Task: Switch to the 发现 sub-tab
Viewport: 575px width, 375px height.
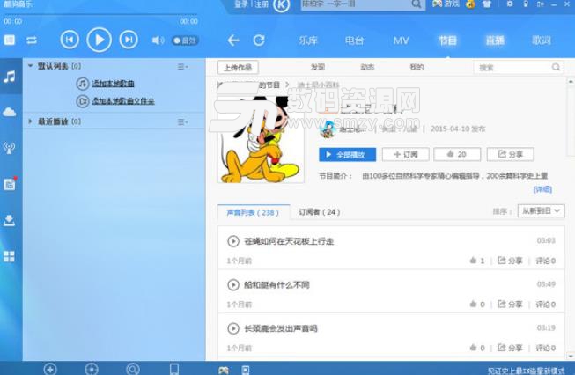Action: (x=318, y=67)
